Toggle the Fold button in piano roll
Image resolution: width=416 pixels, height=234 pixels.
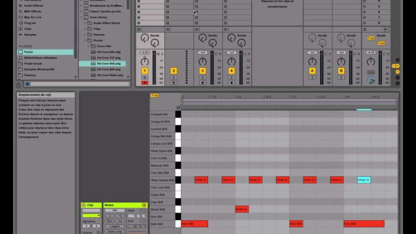(x=155, y=95)
